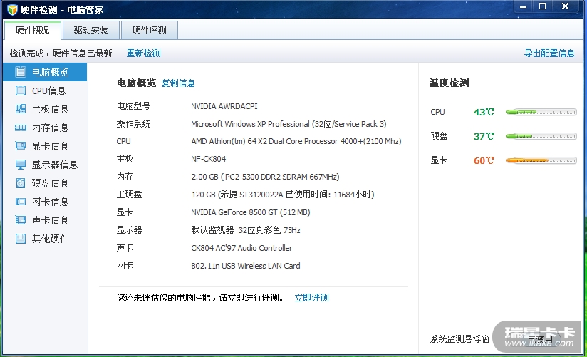
Task: Open CPU信息 in the sidebar
Action: coord(45,90)
